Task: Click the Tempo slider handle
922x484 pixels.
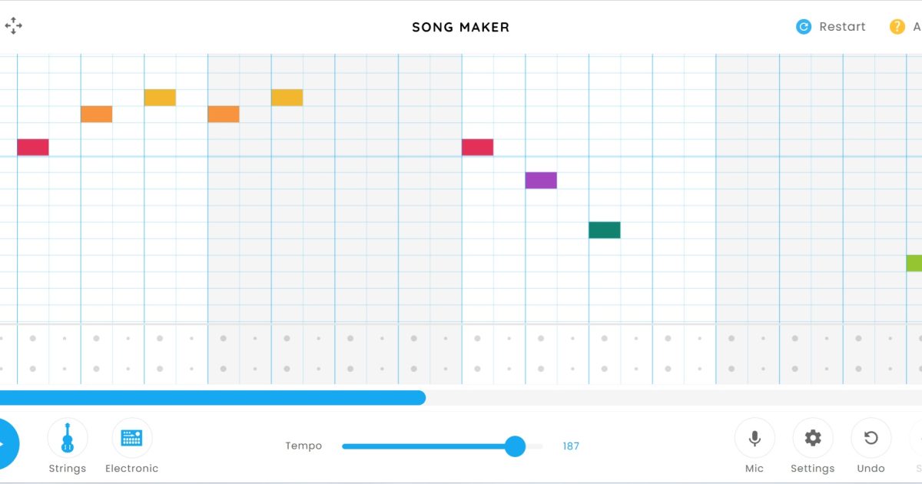Action: point(515,446)
